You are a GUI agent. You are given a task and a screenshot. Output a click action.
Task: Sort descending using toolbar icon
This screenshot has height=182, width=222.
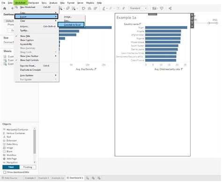[x=96, y=8]
